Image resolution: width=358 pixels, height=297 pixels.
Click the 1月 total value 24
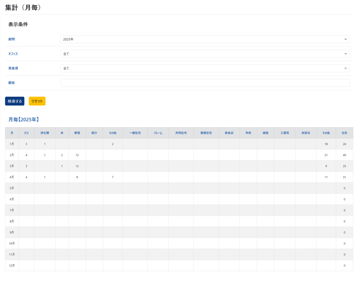pyautogui.click(x=345, y=144)
